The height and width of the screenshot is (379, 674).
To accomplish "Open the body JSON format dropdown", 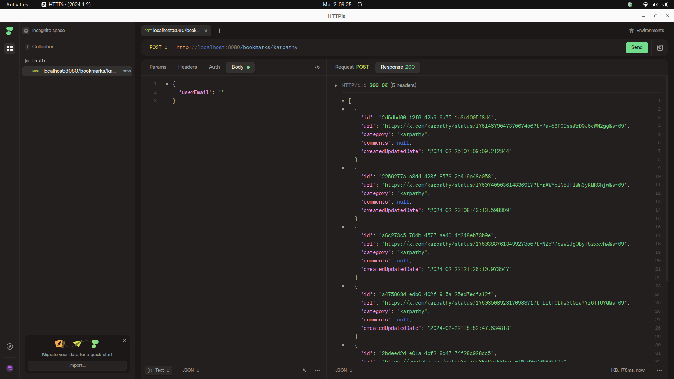I will tap(191, 371).
